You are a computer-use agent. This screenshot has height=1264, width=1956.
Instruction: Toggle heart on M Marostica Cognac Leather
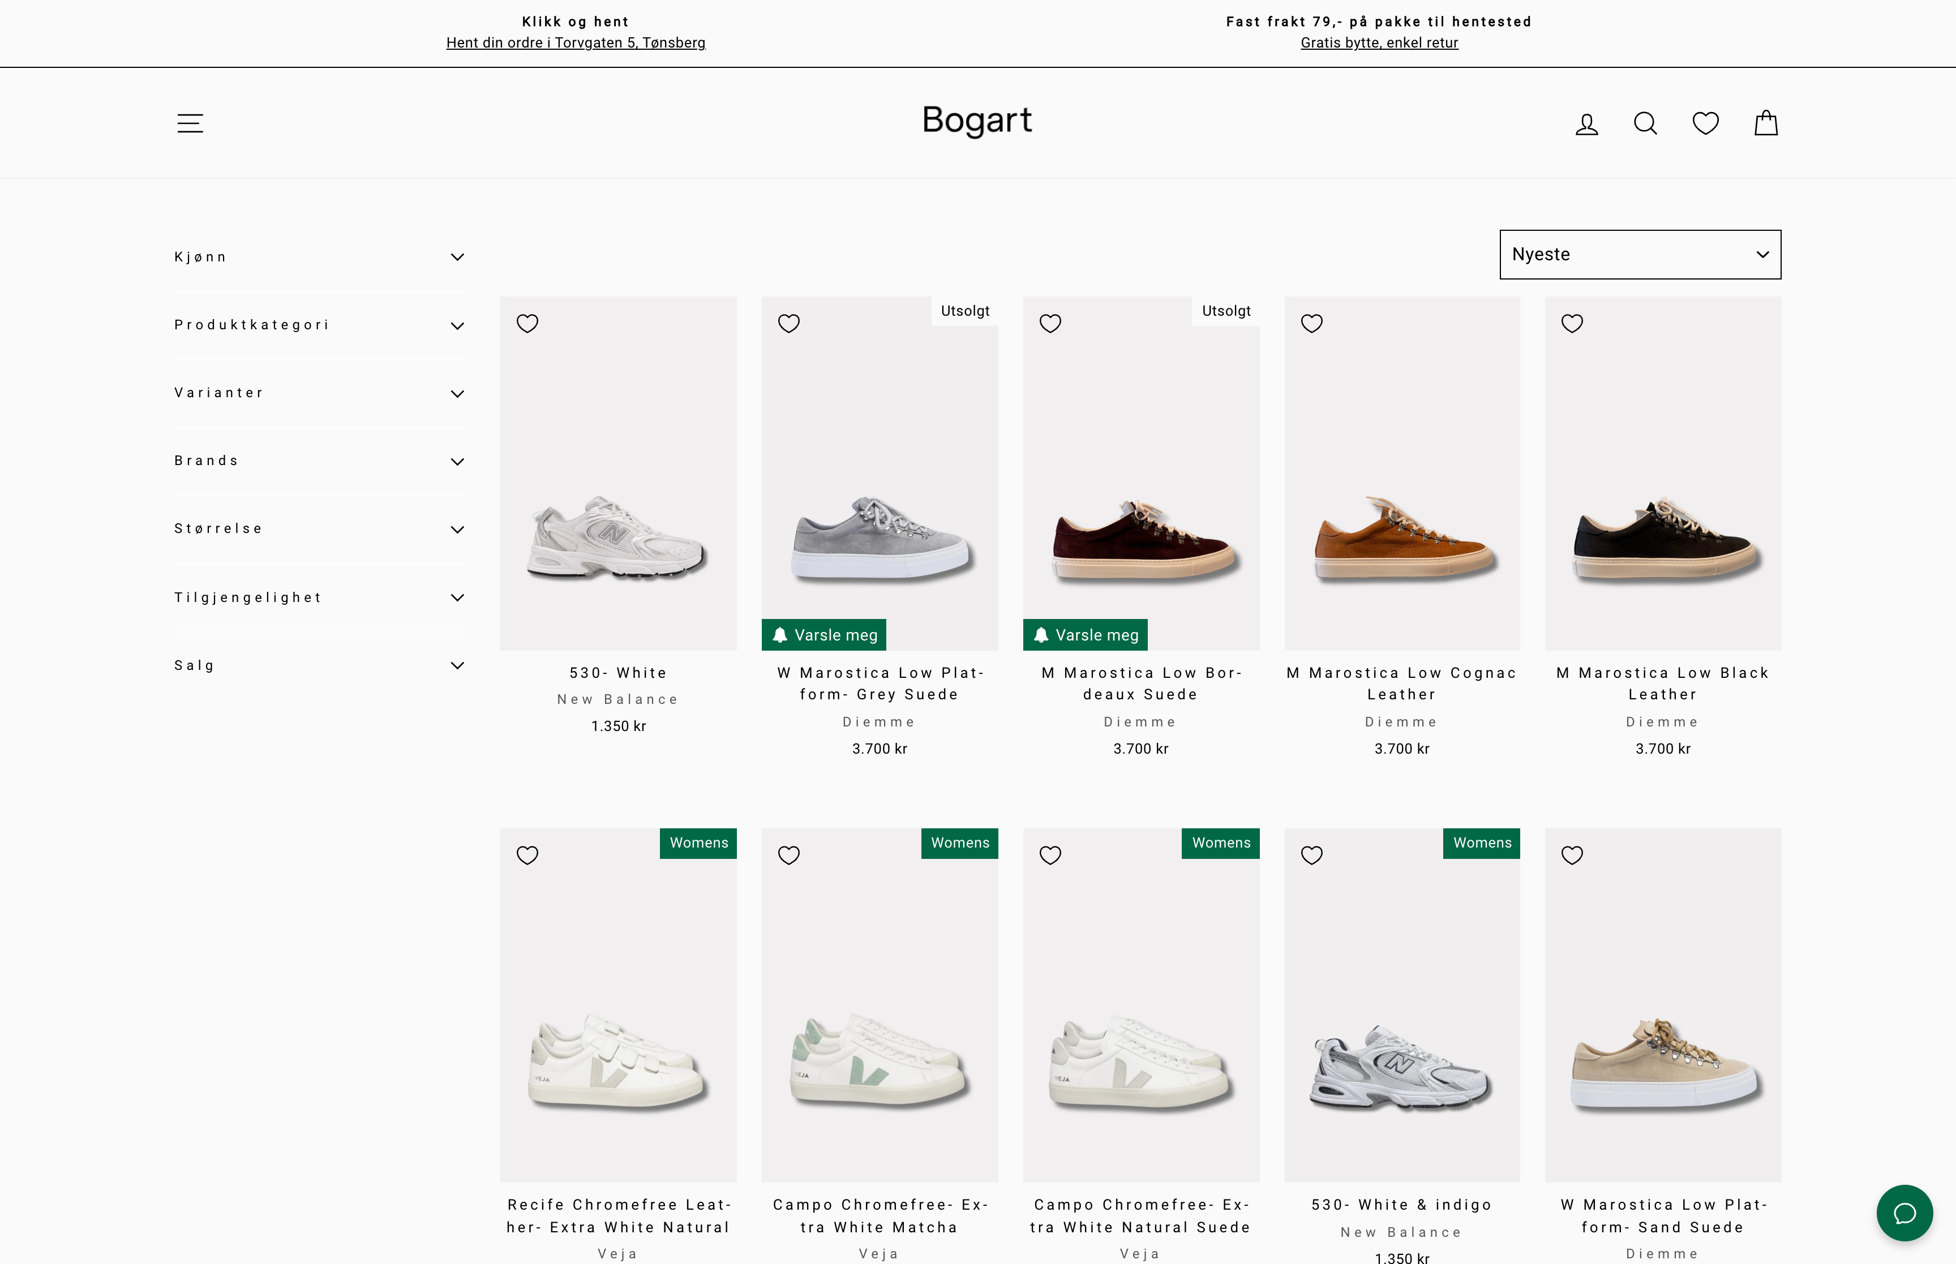[x=1312, y=324]
